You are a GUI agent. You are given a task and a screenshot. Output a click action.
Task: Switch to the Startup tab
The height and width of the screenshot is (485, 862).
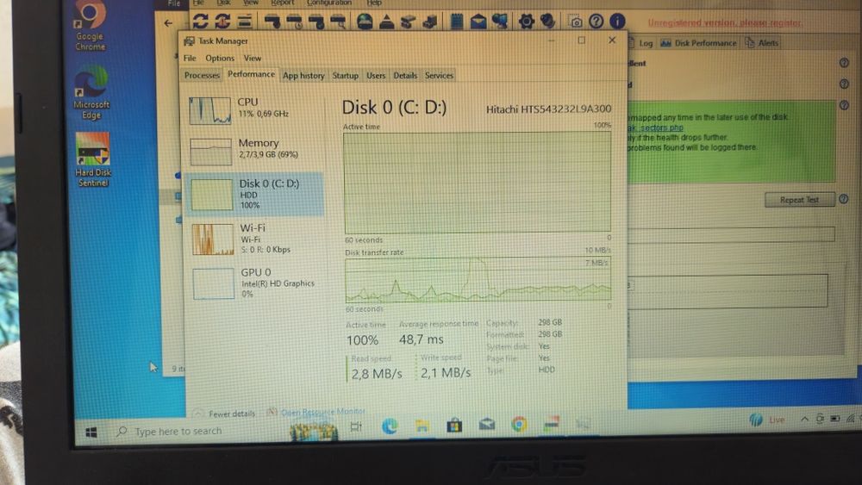pos(346,76)
